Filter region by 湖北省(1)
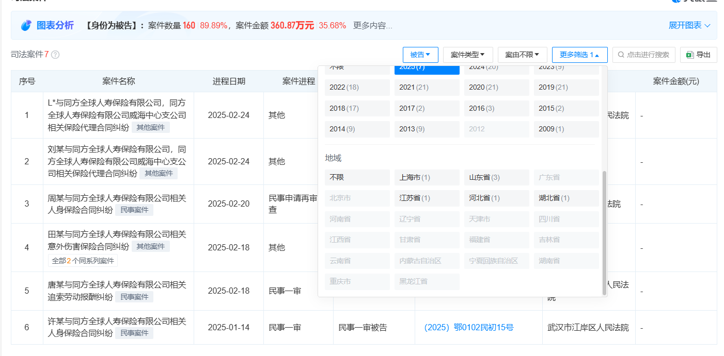This screenshot has width=724, height=356. (x=566, y=198)
